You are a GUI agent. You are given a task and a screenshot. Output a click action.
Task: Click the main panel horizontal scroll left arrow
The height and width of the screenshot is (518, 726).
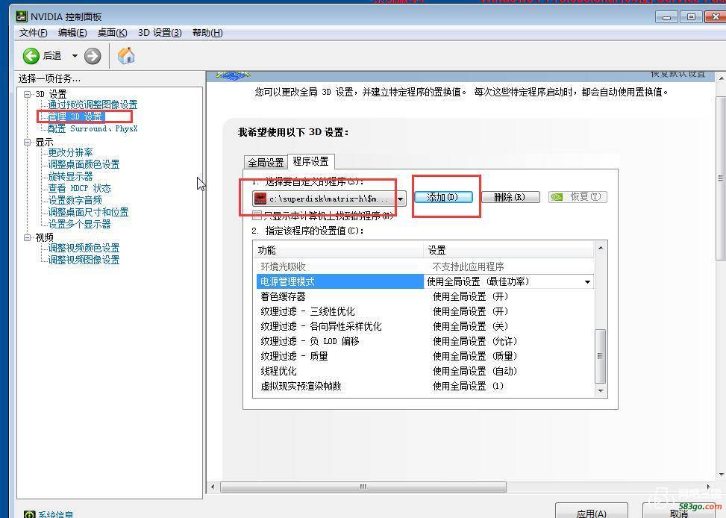point(213,487)
